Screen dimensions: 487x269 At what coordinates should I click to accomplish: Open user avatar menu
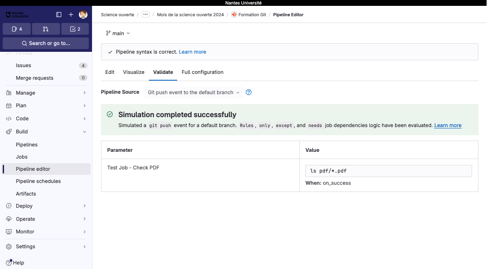[x=83, y=14]
